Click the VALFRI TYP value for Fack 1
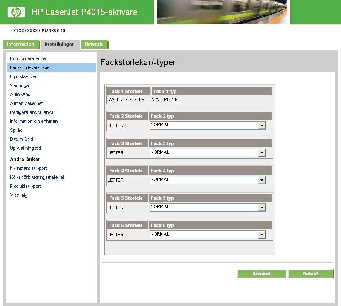 tap(165, 99)
